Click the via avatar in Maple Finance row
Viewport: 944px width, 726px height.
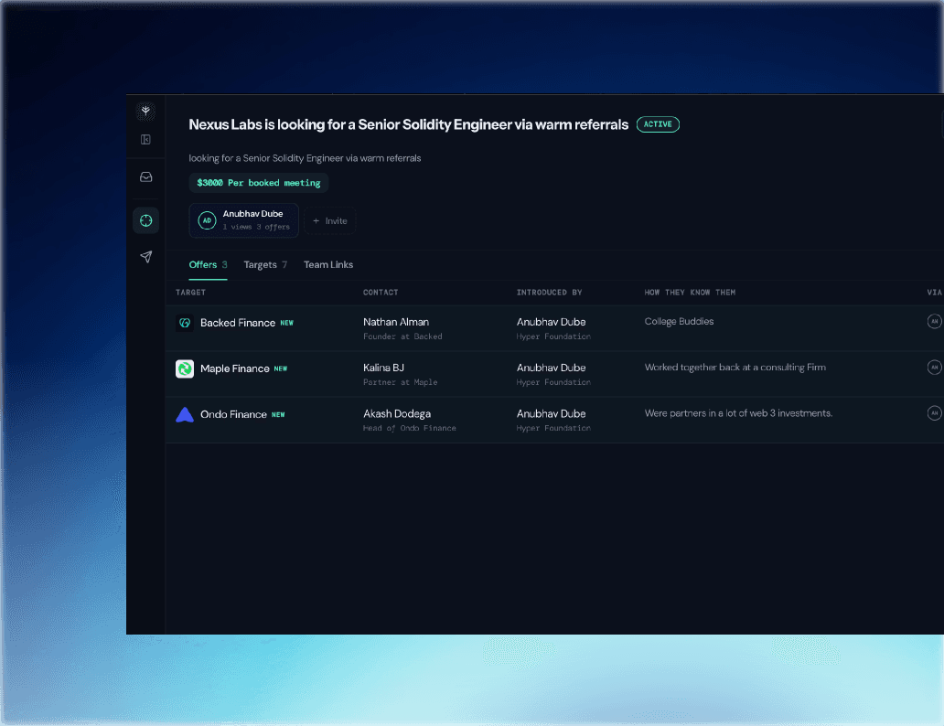click(934, 368)
